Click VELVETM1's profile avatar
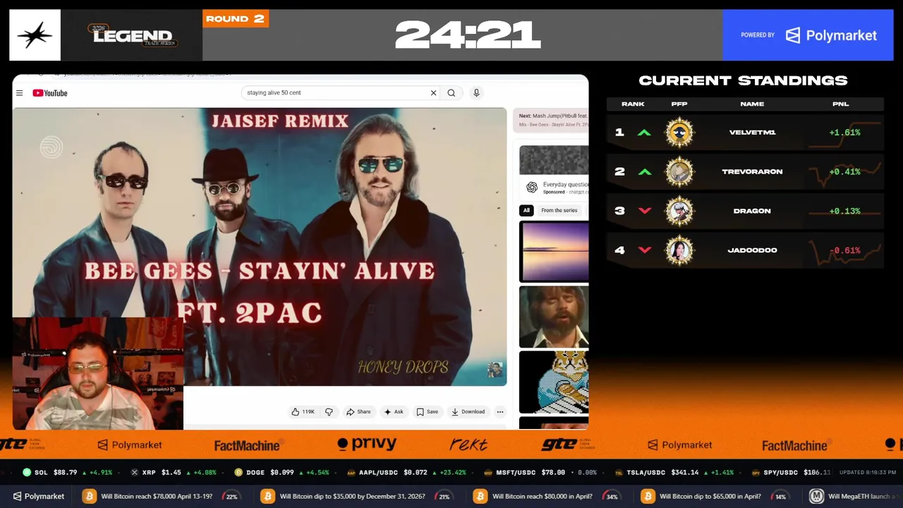This screenshot has width=903, height=508. coord(679,133)
